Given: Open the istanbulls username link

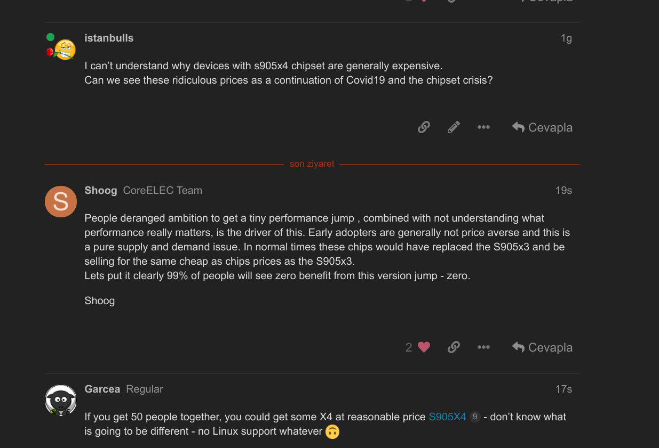Looking at the screenshot, I should click(109, 38).
